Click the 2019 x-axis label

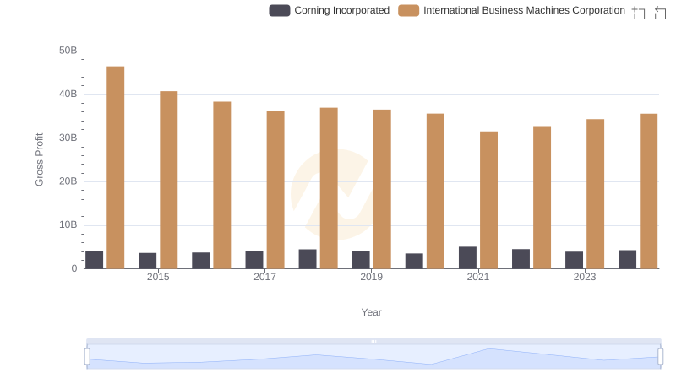[371, 277]
